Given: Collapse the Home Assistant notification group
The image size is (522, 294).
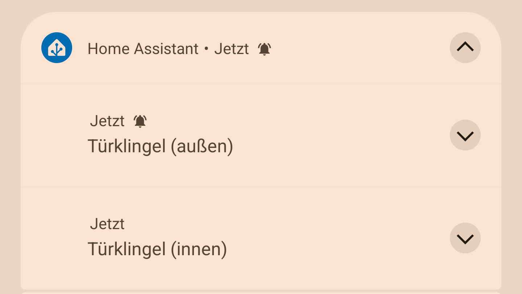Looking at the screenshot, I should click(465, 47).
